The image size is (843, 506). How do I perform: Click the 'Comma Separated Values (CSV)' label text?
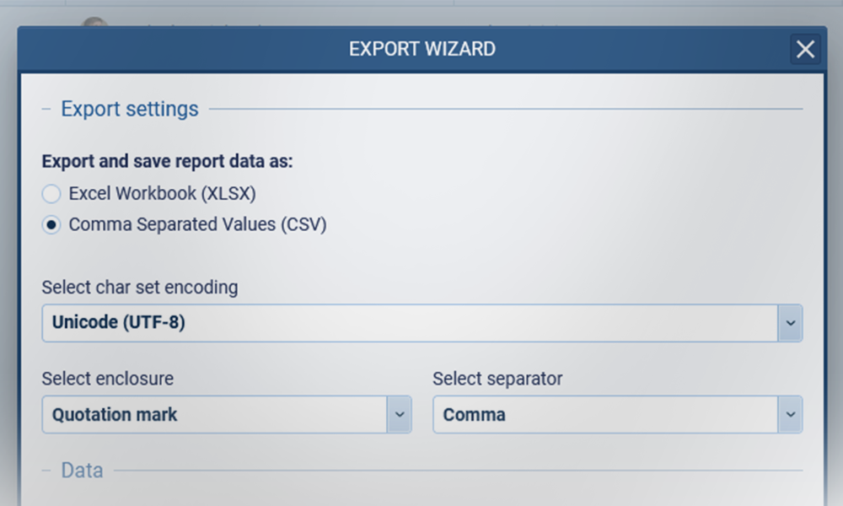click(x=197, y=224)
